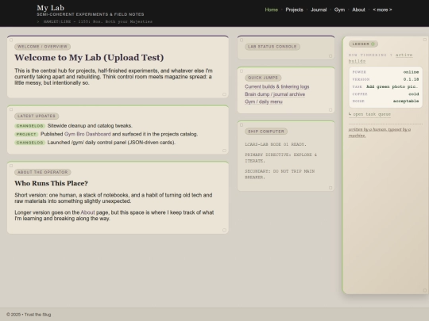Click the 'Short version: one human' paragraph

[x=114, y=198]
